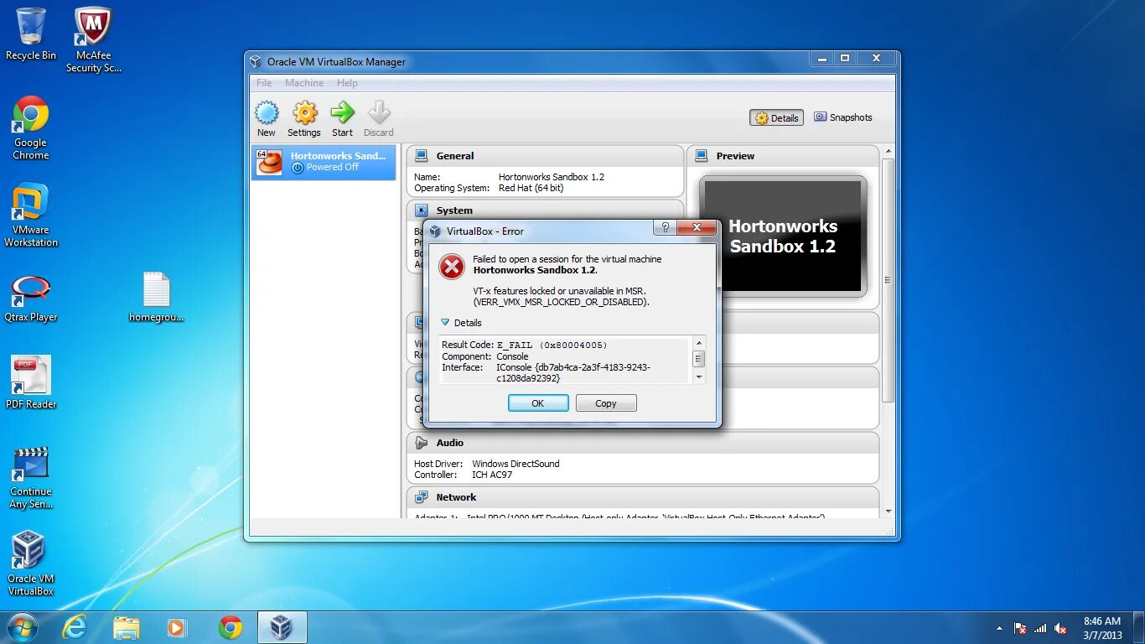
Task: Click the Preview section icon
Action: coord(702,156)
